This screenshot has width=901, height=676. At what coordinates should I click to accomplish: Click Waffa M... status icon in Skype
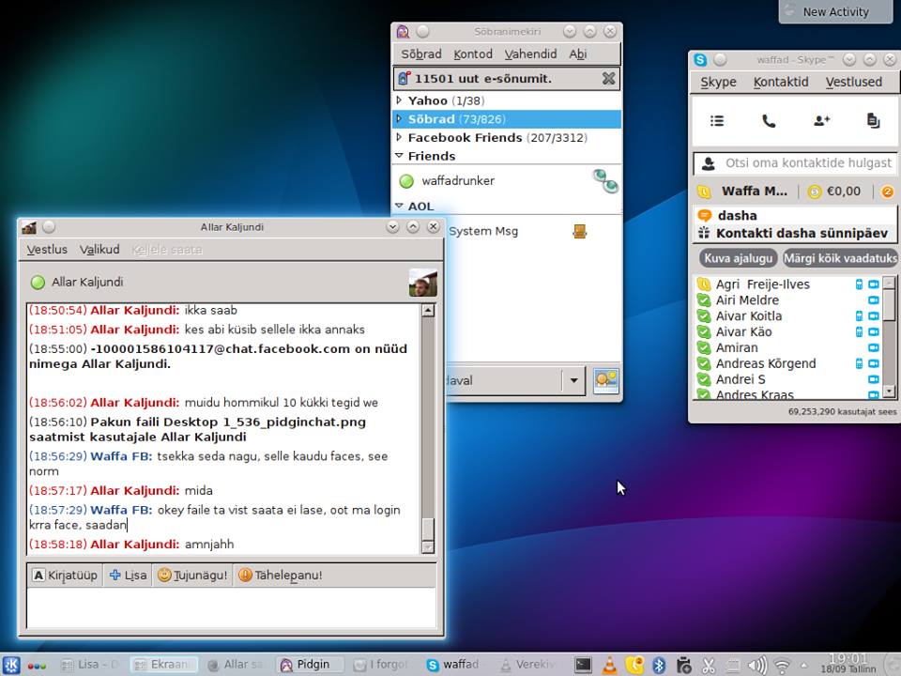click(704, 192)
